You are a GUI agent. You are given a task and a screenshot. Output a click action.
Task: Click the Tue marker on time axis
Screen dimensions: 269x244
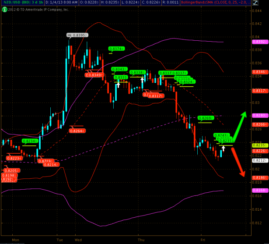tap(60, 240)
